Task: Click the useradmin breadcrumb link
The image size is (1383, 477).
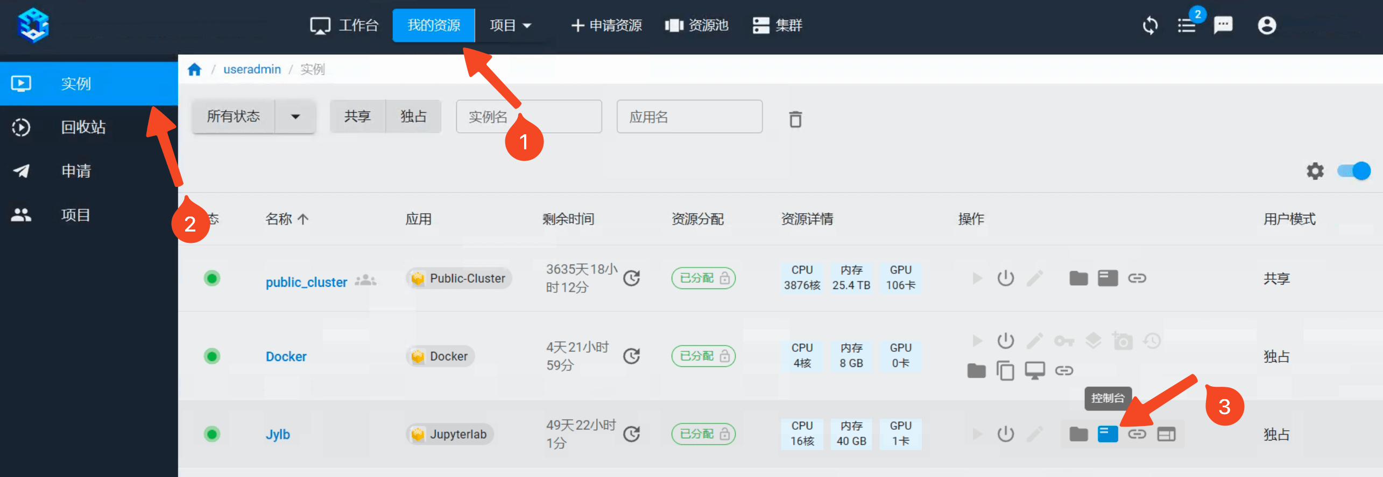Action: tap(252, 69)
